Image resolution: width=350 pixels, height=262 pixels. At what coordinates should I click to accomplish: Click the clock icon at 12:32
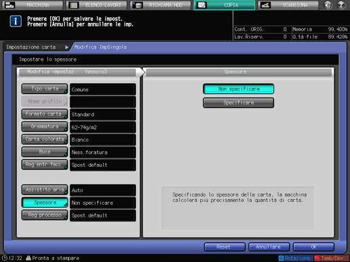[5, 258]
